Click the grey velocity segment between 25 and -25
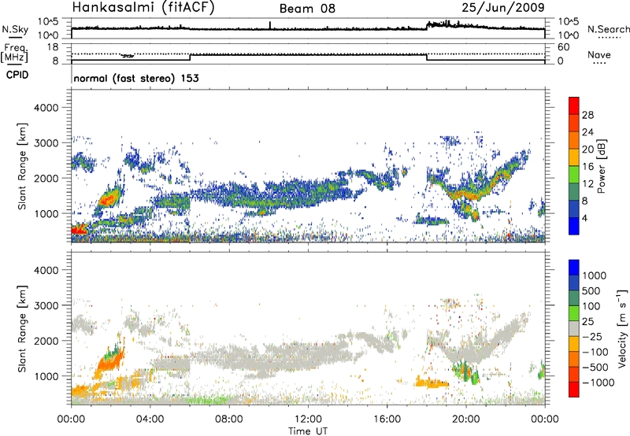Viewport: 630px width, 436px height. [x=574, y=328]
